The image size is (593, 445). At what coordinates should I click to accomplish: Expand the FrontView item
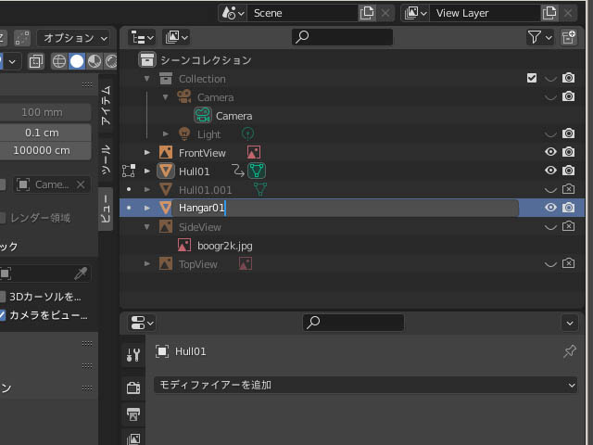tap(147, 152)
